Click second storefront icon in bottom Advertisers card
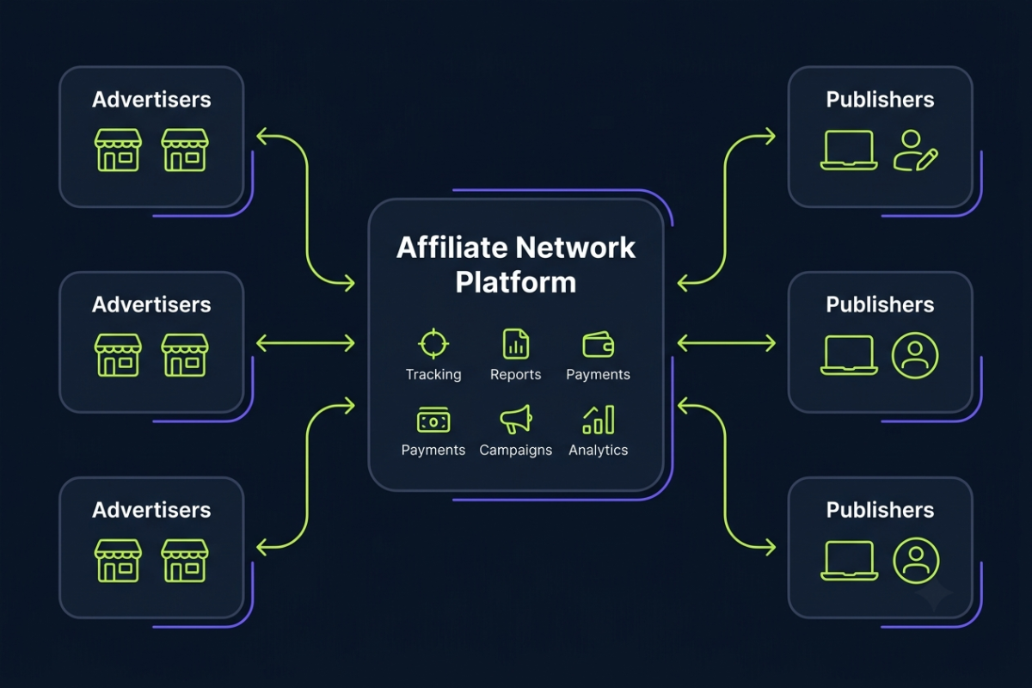The height and width of the screenshot is (688, 1032). (x=185, y=561)
